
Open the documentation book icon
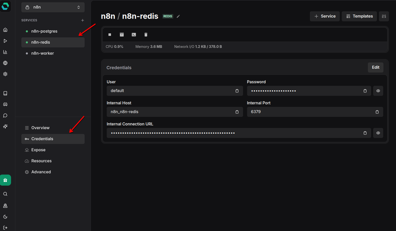5,93
